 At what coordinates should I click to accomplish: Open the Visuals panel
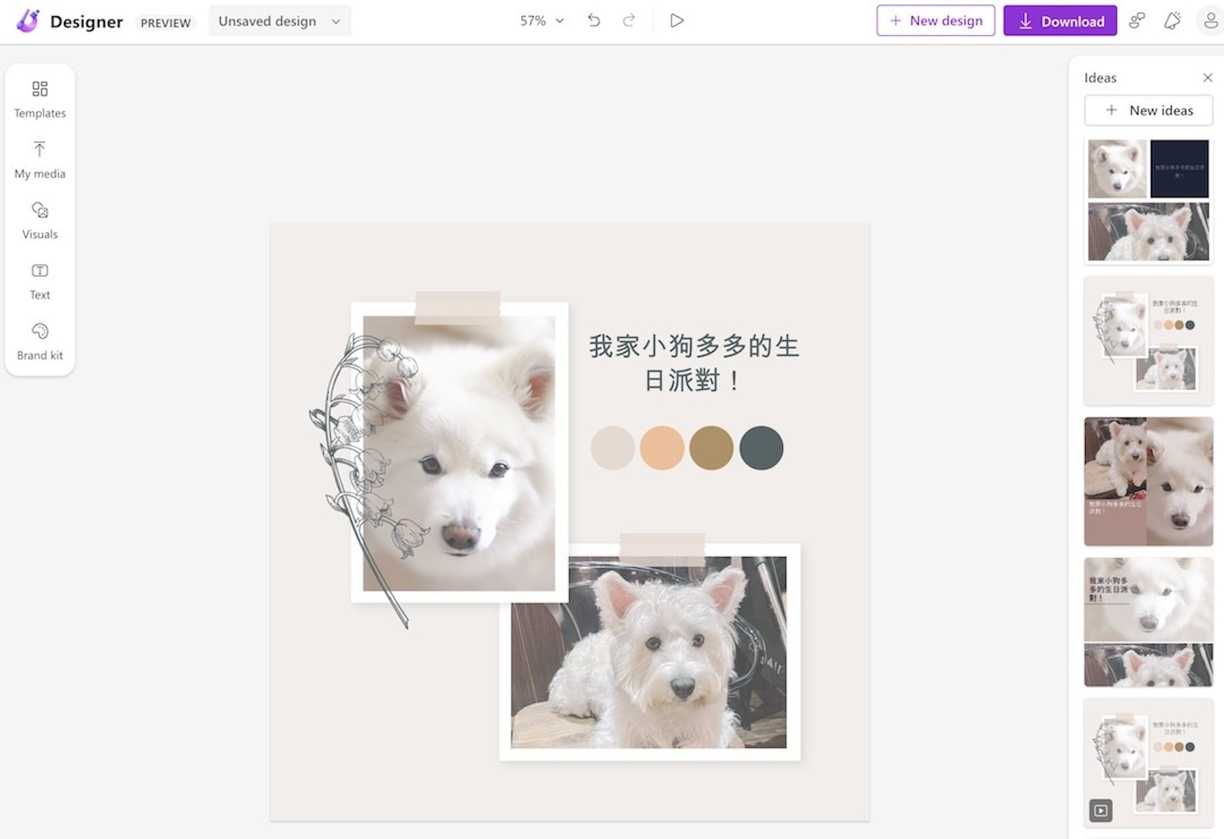[40, 221]
